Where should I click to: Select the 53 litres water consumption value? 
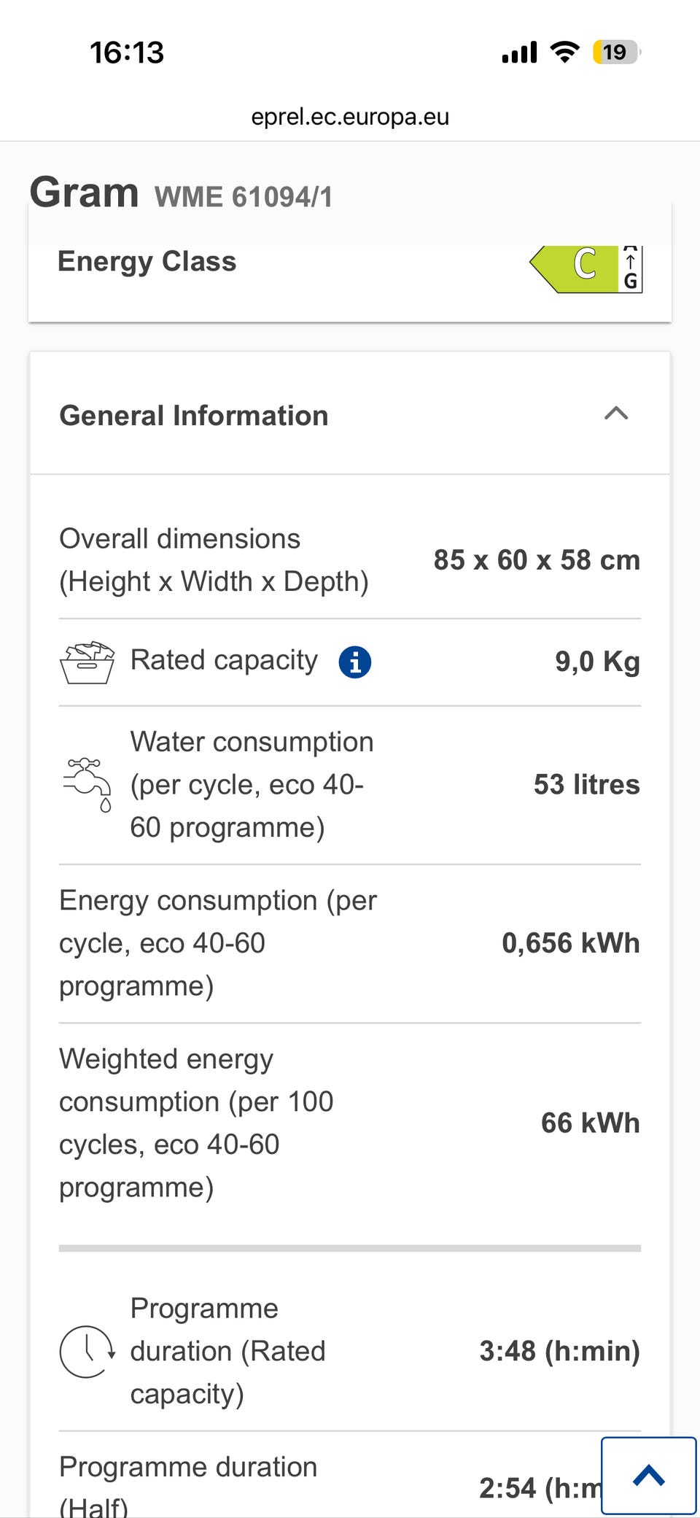(586, 785)
